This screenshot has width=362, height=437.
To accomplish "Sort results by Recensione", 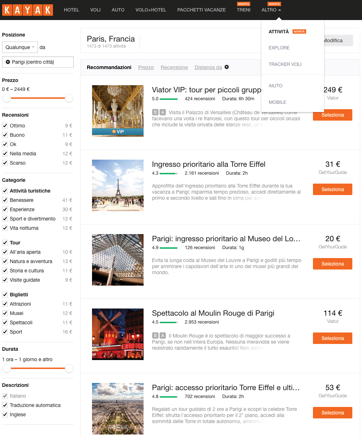I will (x=174, y=67).
